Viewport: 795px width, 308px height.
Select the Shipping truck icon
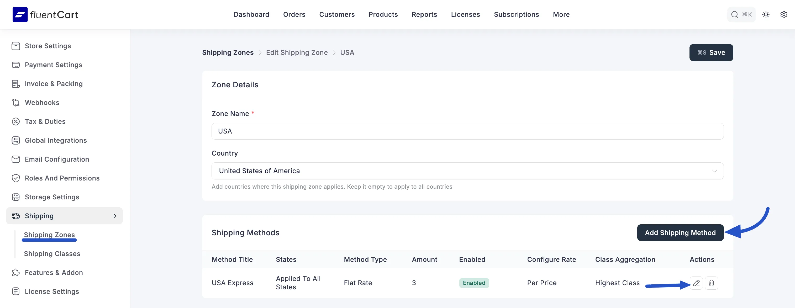(x=16, y=216)
